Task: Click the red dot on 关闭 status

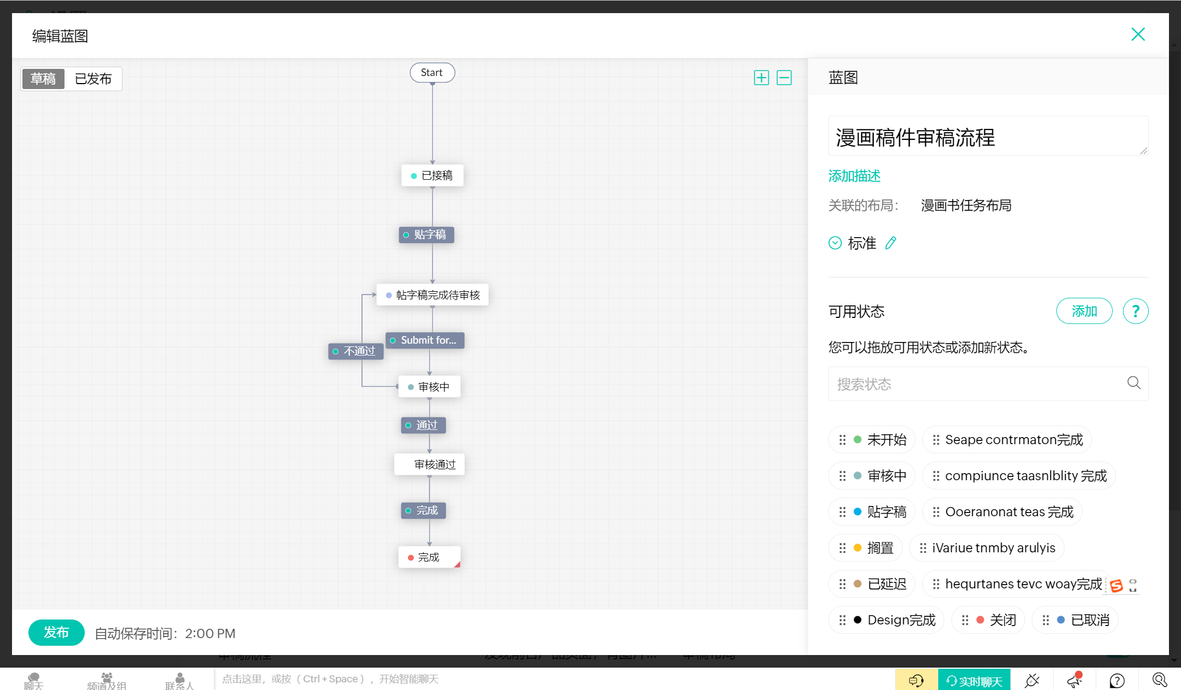Action: click(x=980, y=620)
